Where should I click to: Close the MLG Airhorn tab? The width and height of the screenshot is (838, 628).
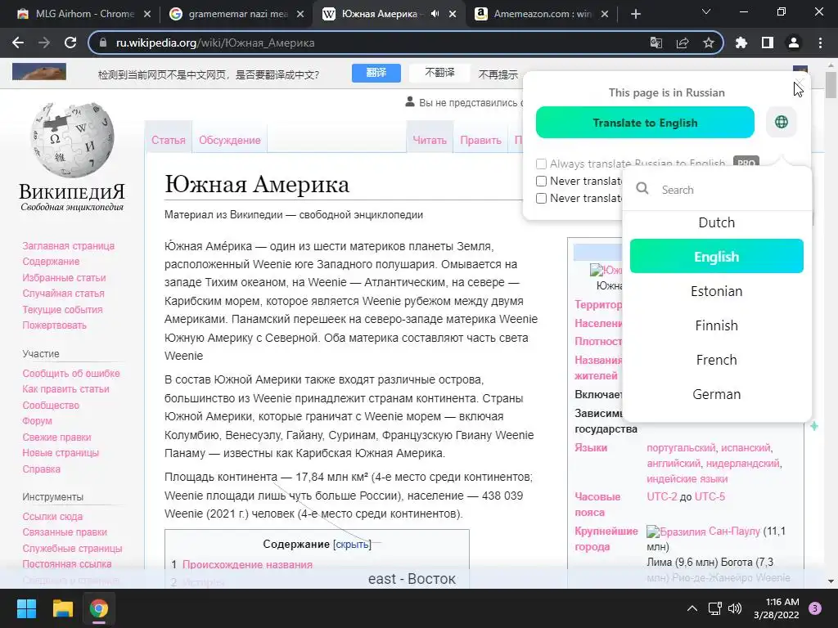(x=147, y=15)
